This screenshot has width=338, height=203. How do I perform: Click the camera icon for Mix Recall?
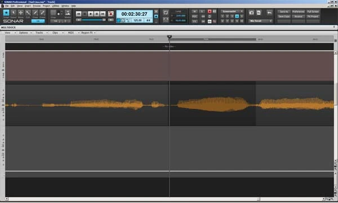[x=251, y=13]
